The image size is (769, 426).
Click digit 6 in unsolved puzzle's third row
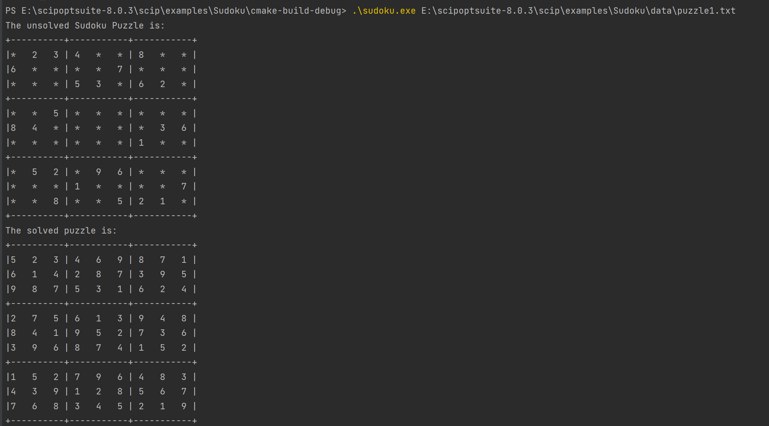[x=141, y=84]
